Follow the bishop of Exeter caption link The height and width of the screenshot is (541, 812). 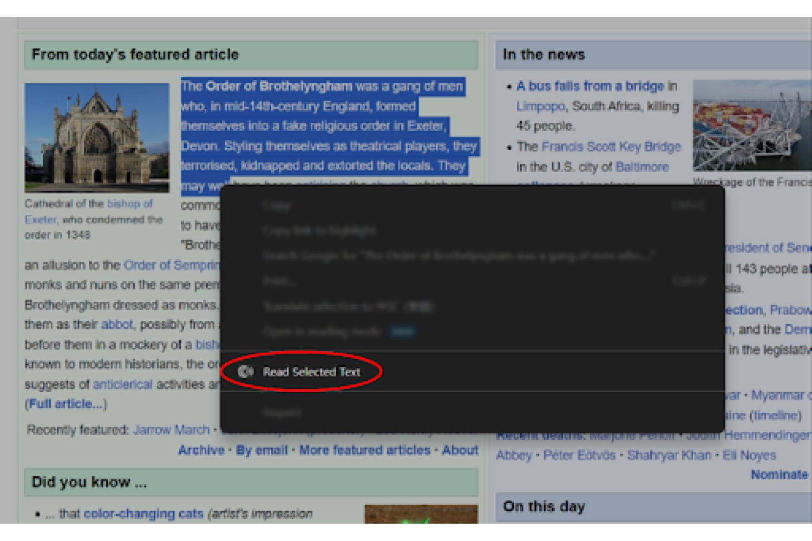point(89,212)
